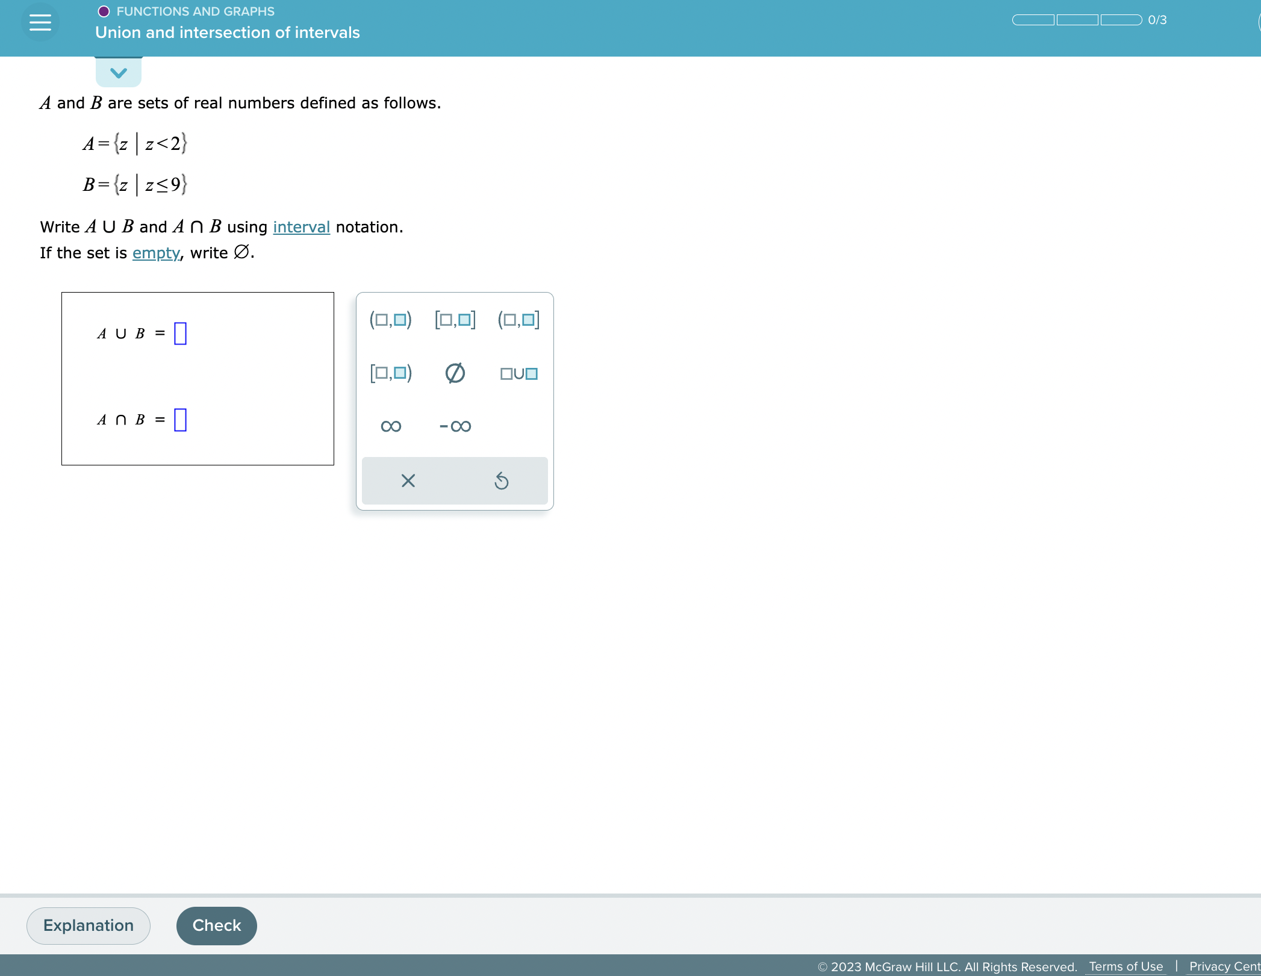The image size is (1261, 976).
Task: Select open interval notation (□,□)
Action: click(390, 319)
